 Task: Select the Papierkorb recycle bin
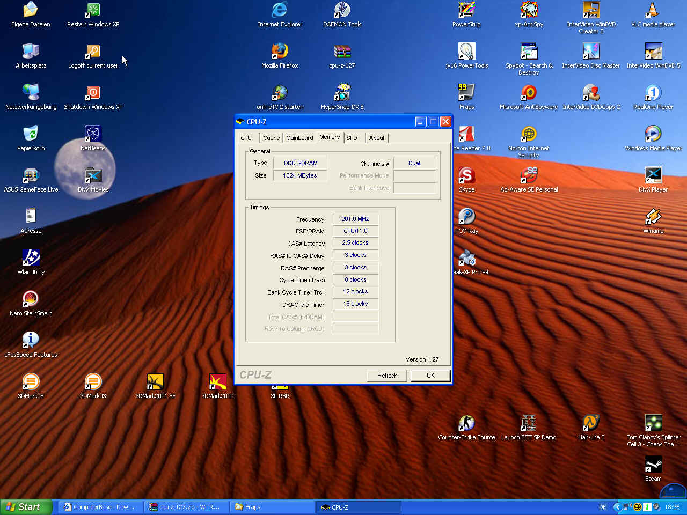pos(31,138)
